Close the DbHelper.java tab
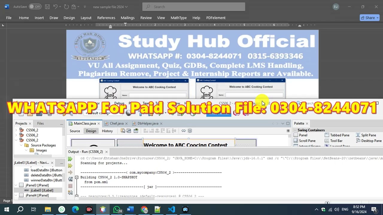Screen dimensions: 383x215 pos(161,123)
